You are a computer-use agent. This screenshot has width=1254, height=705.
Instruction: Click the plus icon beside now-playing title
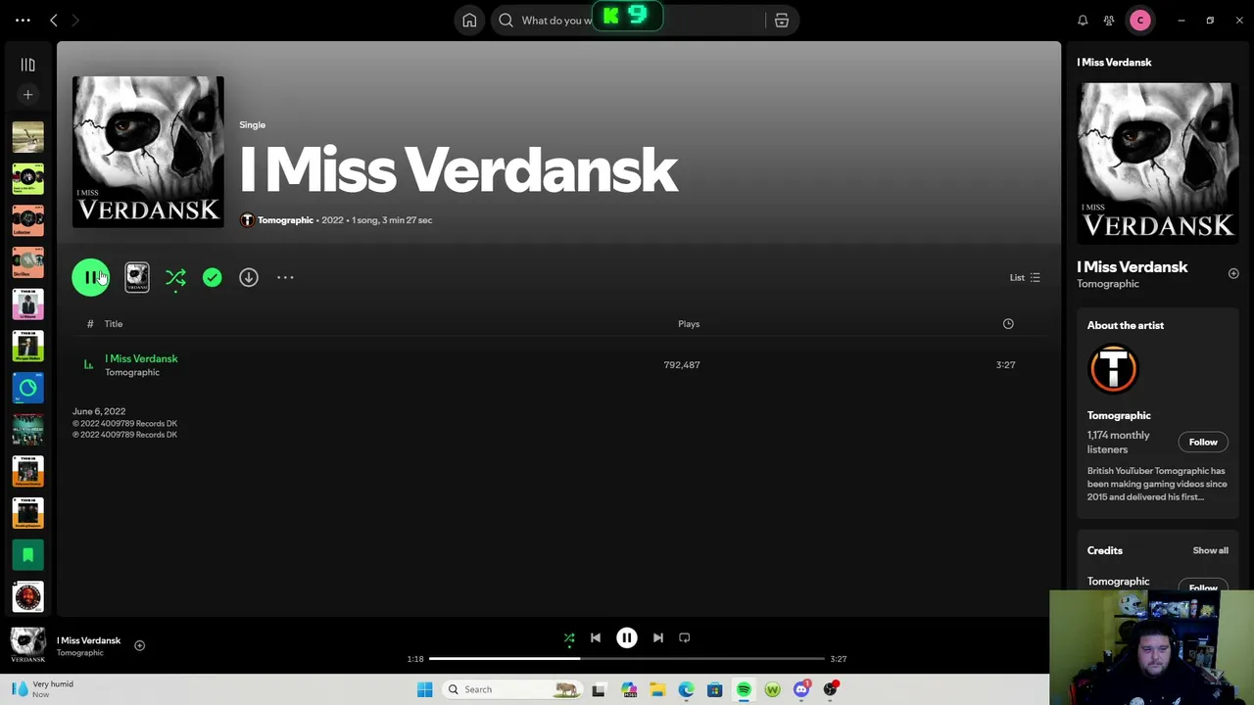point(139,645)
